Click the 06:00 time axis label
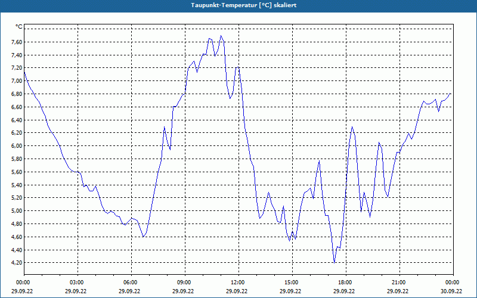 click(x=131, y=283)
